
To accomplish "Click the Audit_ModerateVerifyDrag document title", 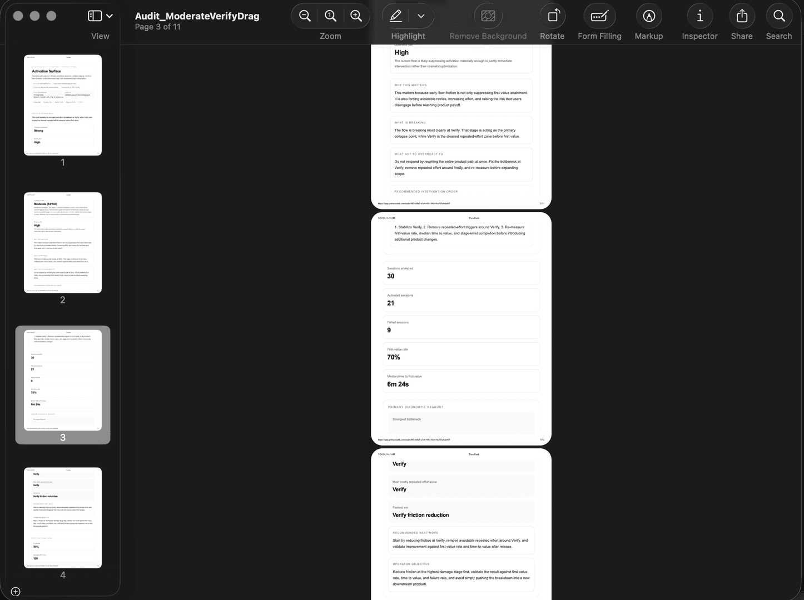I will point(197,16).
